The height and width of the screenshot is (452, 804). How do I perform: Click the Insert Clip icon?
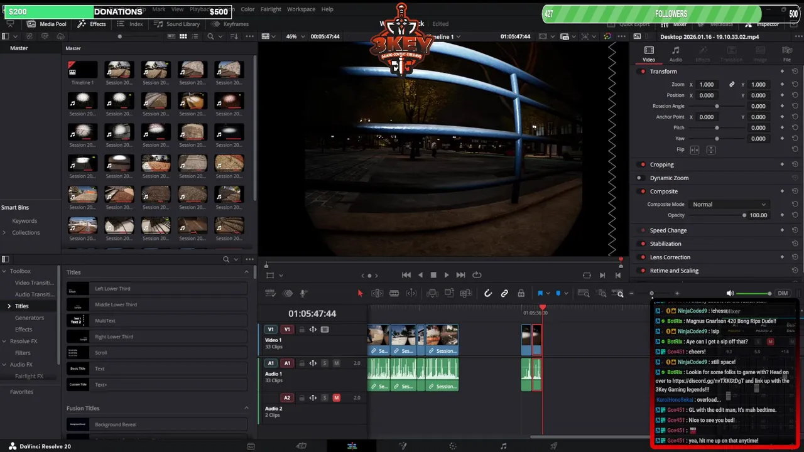coord(432,293)
